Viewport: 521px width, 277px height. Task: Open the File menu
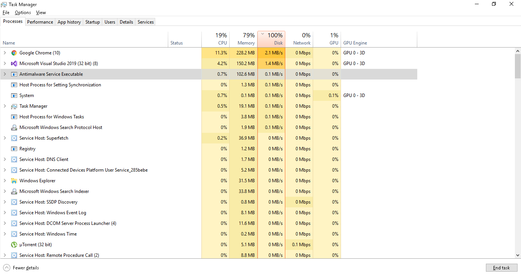pos(6,13)
